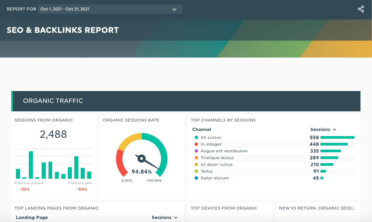This screenshot has width=372, height=222.
Task: Click the 2,488 organic sessions total
Action: pos(53,134)
